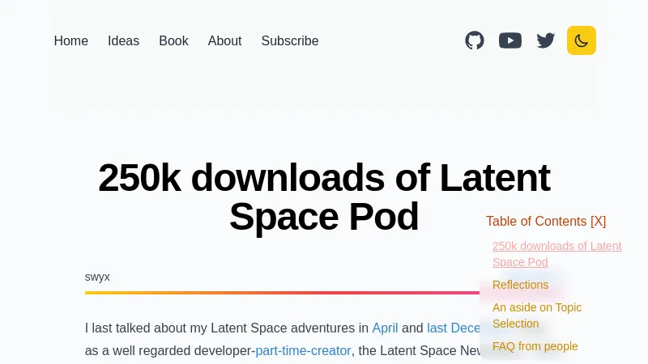Jump to Reflections section in contents
Viewport: 648px width, 364px height.
tap(520, 285)
